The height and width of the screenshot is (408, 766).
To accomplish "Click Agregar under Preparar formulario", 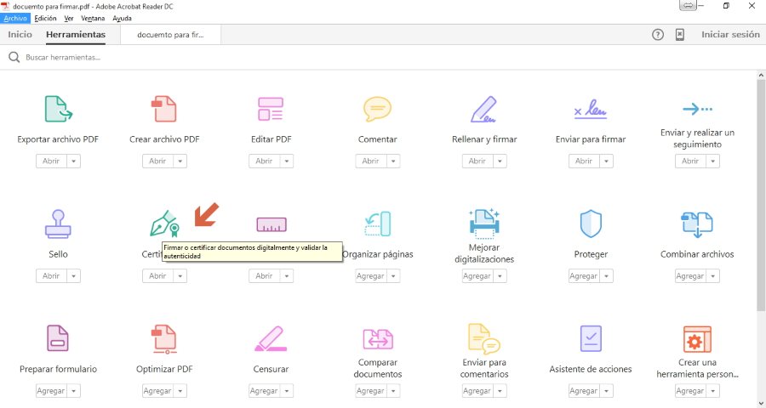I will pos(51,391).
